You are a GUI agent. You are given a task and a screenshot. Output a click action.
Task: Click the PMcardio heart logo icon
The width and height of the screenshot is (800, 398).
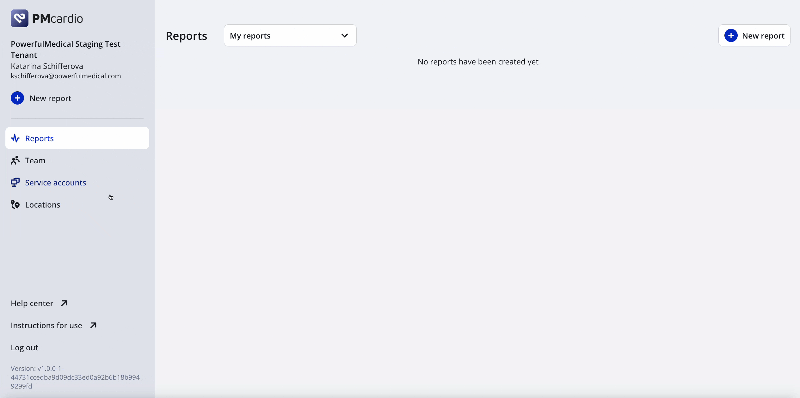pyautogui.click(x=20, y=18)
